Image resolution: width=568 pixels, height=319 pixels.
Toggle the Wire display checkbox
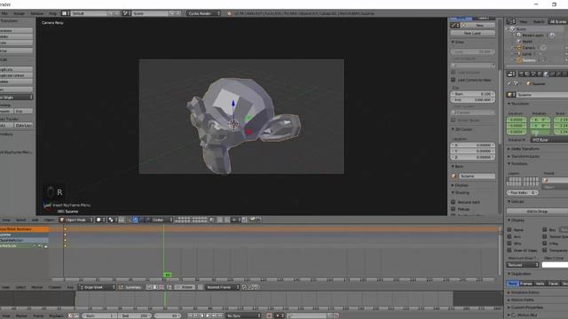click(x=509, y=244)
